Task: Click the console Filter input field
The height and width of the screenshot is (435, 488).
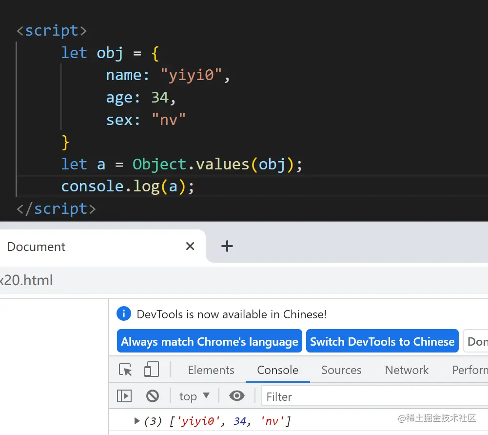Action: 375,396
